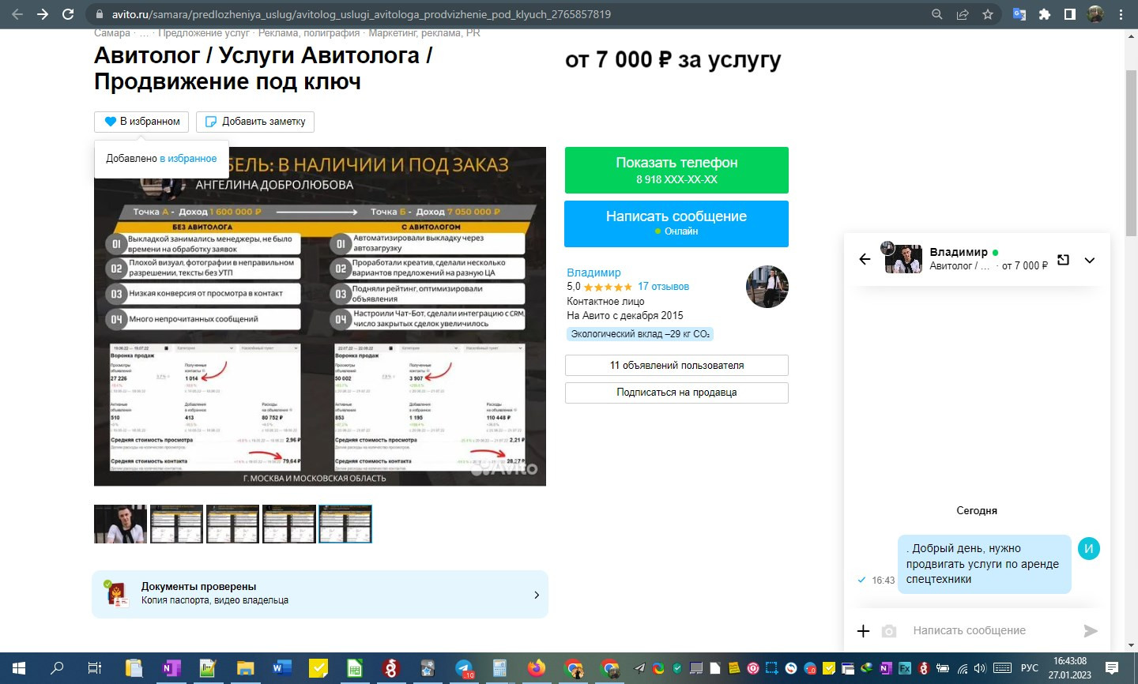Go back to the previous page in Chrome

click(x=17, y=14)
